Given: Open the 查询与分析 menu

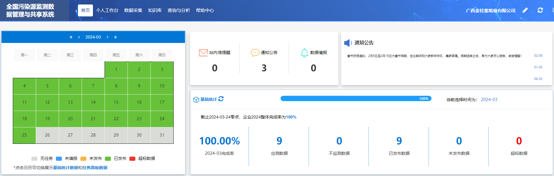Looking at the screenshot, I should 179,10.
